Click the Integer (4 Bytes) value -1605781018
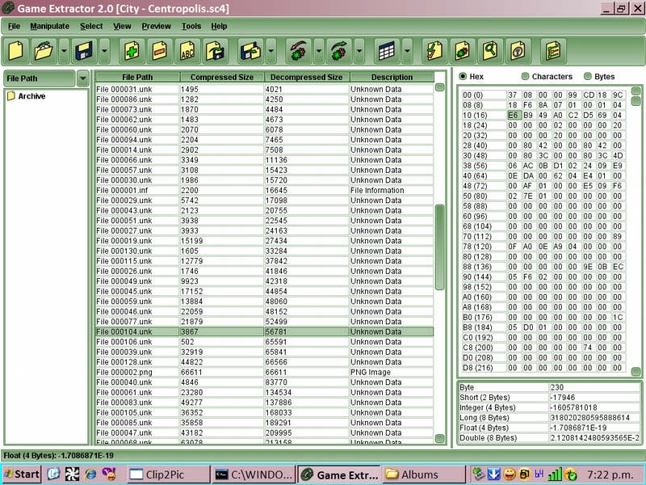The width and height of the screenshot is (646, 485). 595,408
